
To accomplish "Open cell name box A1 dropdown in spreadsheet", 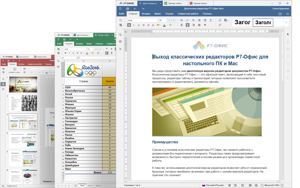I will click(75, 58).
